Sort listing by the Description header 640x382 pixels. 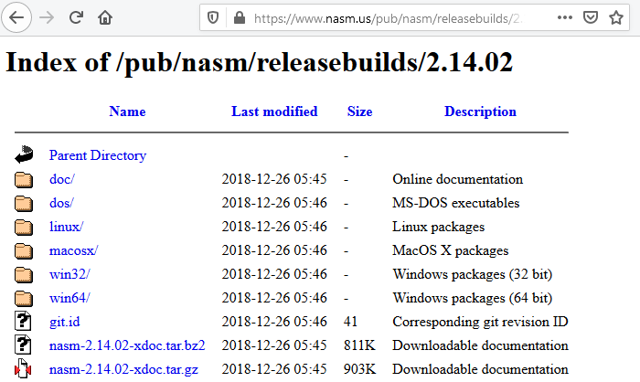[480, 111]
